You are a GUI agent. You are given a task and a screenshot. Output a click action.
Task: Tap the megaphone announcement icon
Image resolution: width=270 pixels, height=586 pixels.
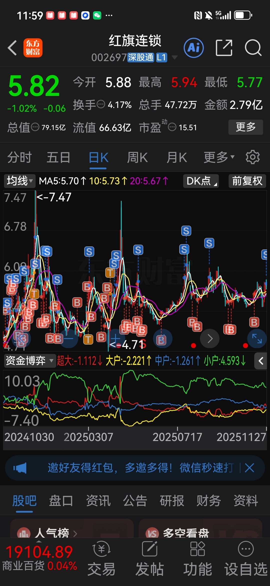point(20,468)
